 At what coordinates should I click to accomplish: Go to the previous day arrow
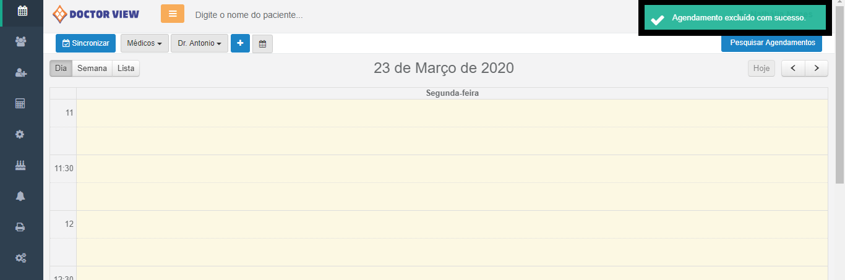pos(793,68)
